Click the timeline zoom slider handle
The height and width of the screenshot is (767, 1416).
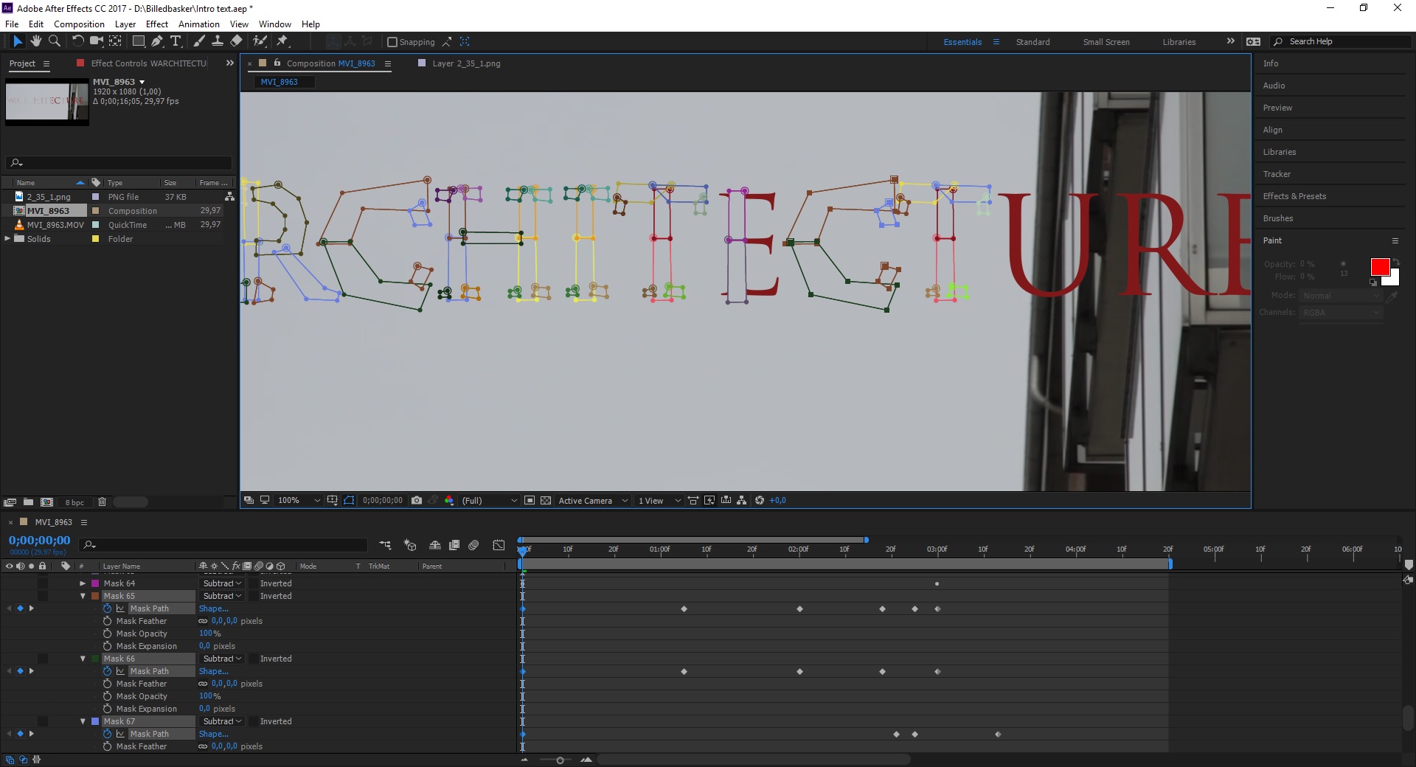click(x=560, y=760)
